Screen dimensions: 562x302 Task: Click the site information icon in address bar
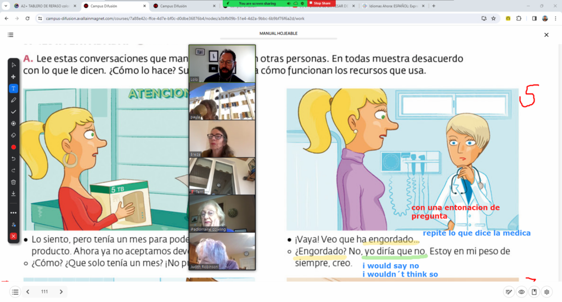(x=40, y=18)
